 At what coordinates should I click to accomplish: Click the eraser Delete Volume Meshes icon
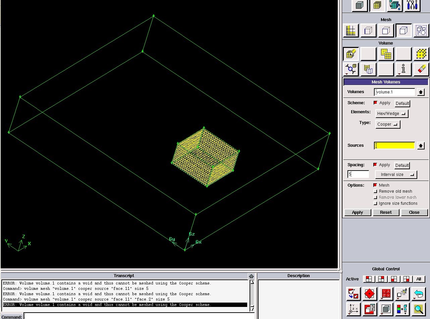(x=421, y=69)
